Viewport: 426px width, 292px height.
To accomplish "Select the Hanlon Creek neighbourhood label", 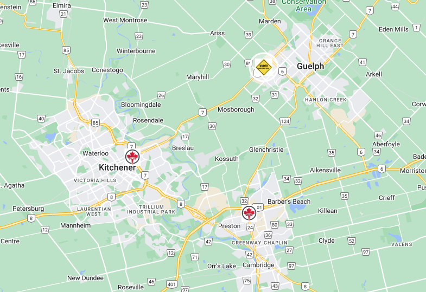I will pyautogui.click(x=326, y=100).
